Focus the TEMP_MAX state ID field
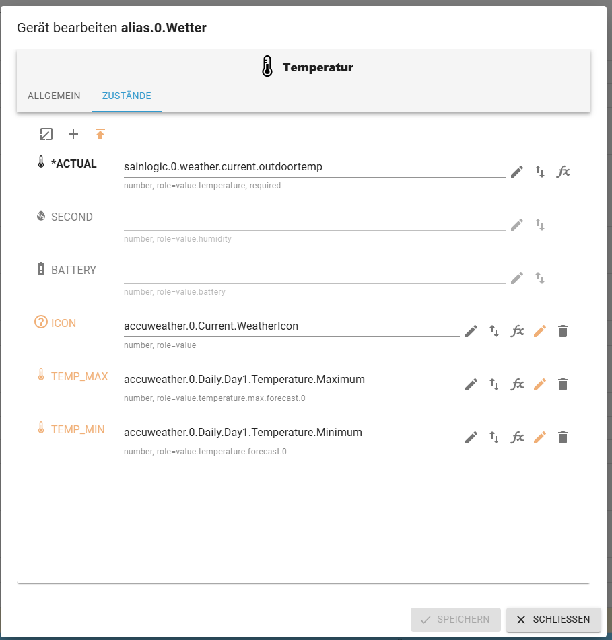612x640 pixels. [291, 380]
